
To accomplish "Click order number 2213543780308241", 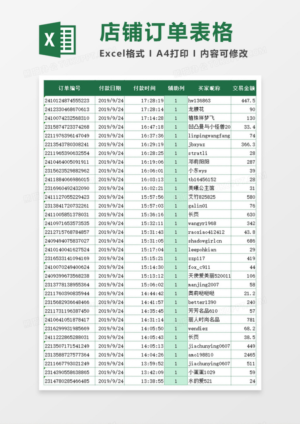I will (67, 144).
